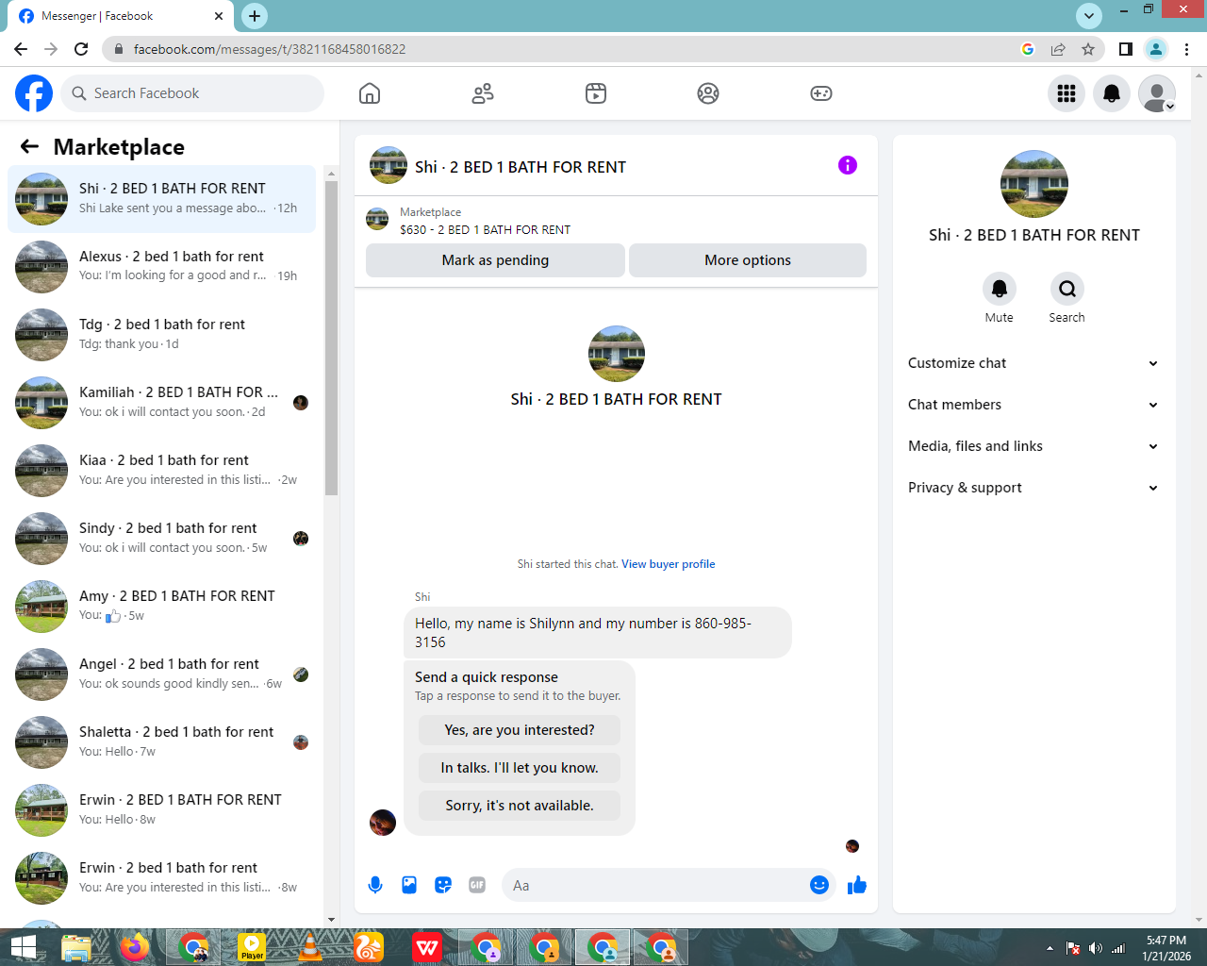
Task: Open the Friends icon in top navigation
Action: click(483, 93)
